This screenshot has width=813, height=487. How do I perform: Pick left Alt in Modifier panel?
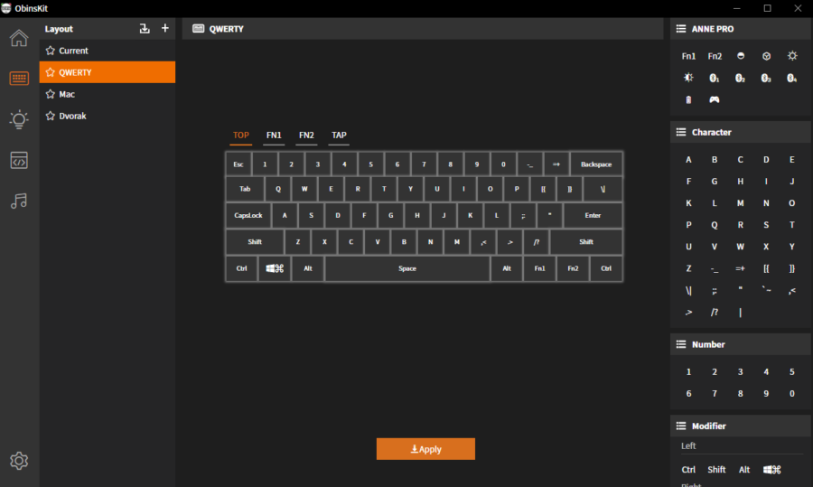pos(744,469)
